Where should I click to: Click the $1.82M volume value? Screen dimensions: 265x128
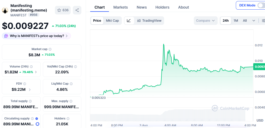[x=11, y=72]
